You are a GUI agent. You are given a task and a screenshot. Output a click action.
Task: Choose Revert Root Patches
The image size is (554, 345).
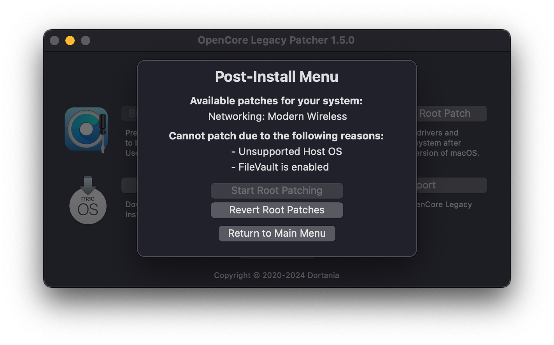277,210
